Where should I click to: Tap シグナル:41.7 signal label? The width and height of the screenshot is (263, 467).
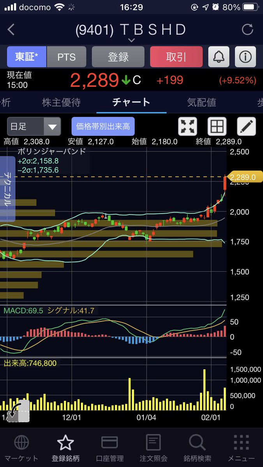click(71, 311)
